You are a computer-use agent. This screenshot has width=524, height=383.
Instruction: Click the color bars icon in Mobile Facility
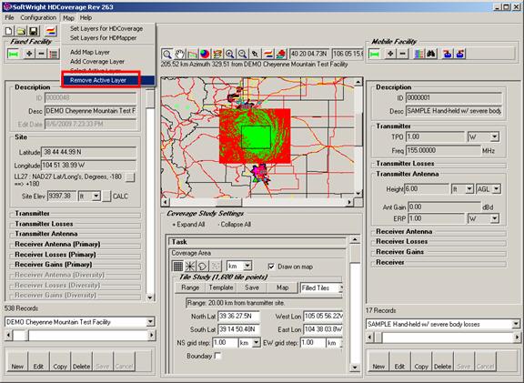pyautogui.click(x=418, y=54)
